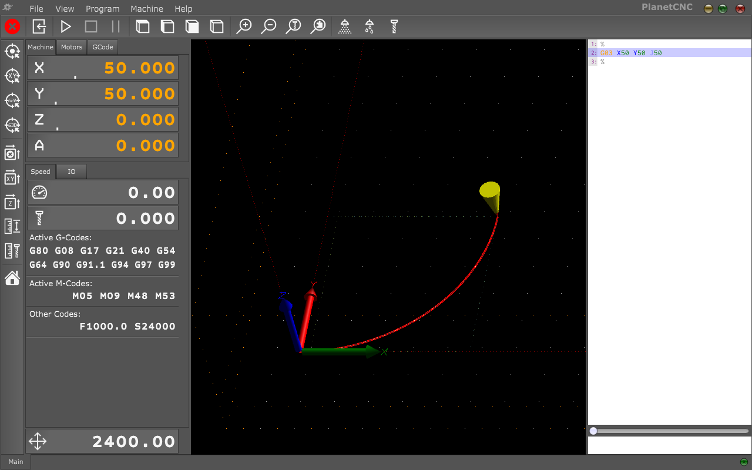Click the XY offset icon in the sidebar
Image resolution: width=752 pixels, height=470 pixels.
click(12, 177)
